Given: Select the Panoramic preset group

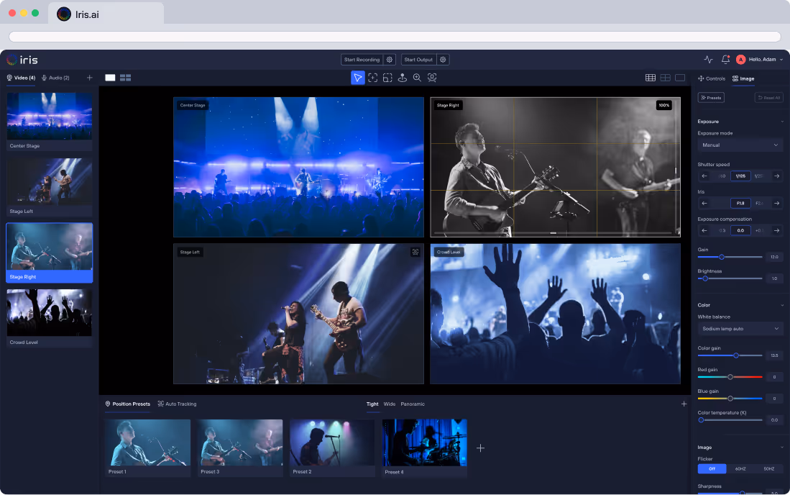Looking at the screenshot, I should (x=413, y=404).
